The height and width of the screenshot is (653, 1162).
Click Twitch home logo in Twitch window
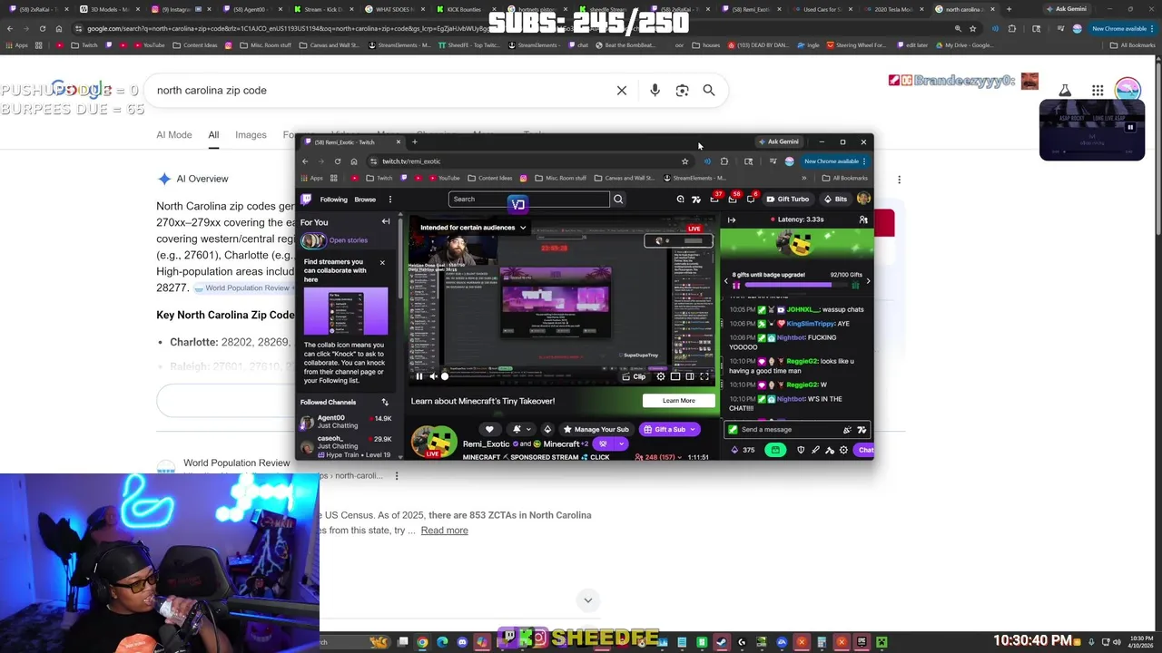tap(307, 200)
